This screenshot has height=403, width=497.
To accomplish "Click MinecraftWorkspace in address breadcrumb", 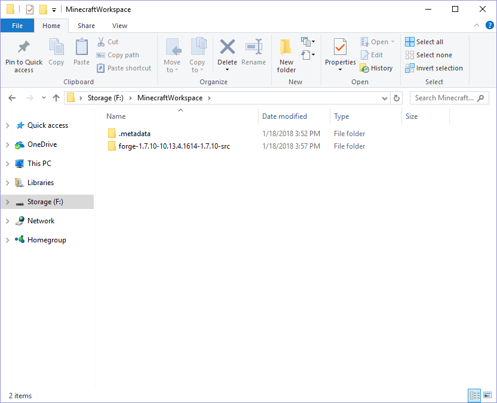I will (170, 98).
